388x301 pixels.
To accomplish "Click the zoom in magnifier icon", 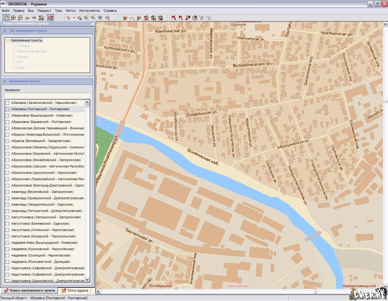I will [x=13, y=18].
